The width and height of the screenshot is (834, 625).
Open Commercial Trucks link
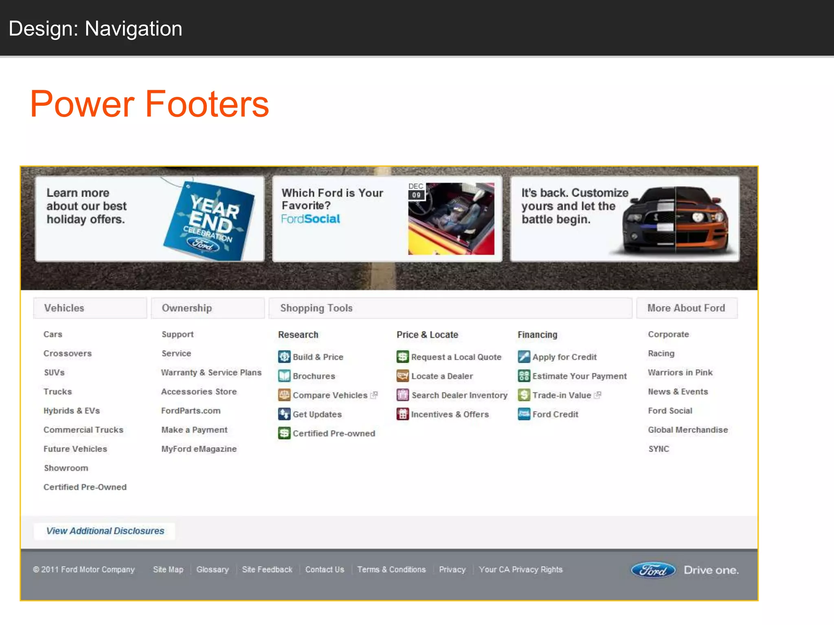coord(83,430)
